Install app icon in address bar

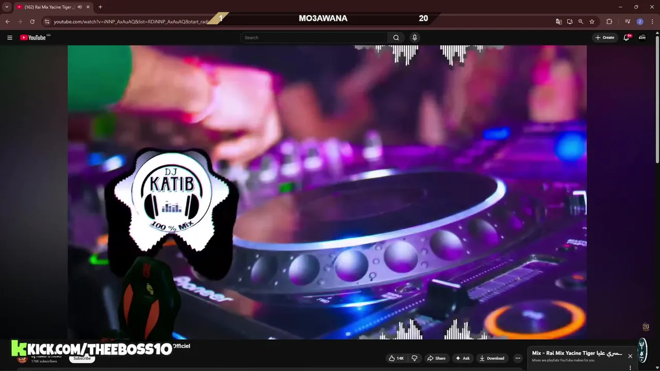click(570, 22)
